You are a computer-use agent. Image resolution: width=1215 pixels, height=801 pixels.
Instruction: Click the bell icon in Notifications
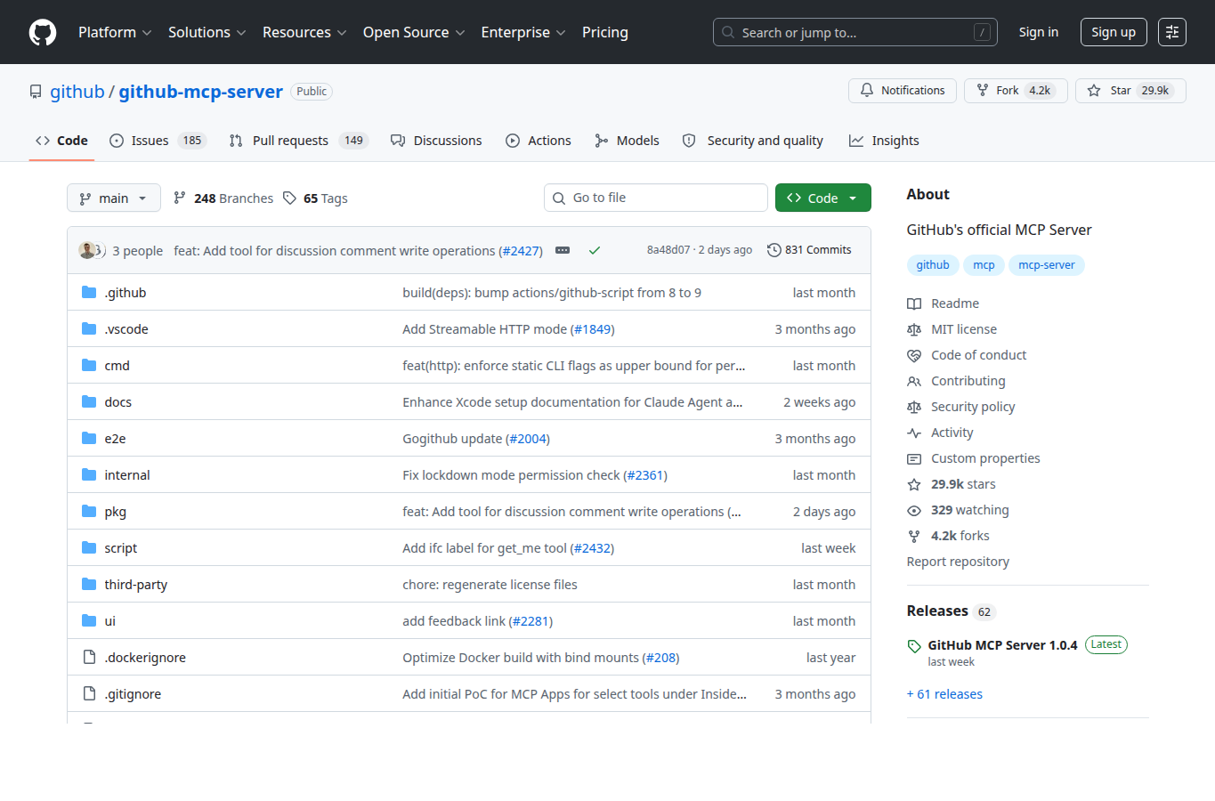tap(867, 91)
